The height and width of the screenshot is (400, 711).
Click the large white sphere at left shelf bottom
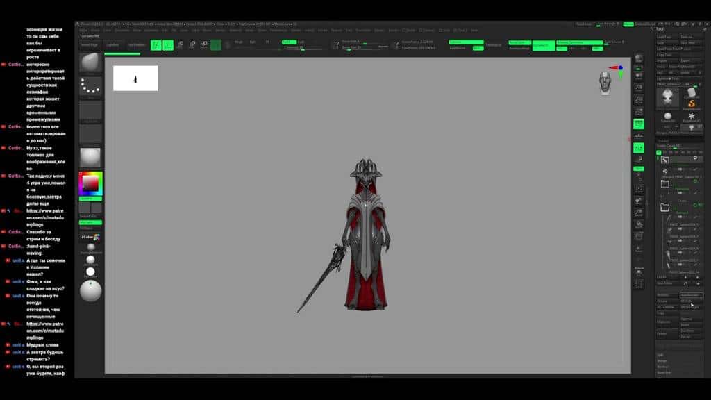point(90,291)
